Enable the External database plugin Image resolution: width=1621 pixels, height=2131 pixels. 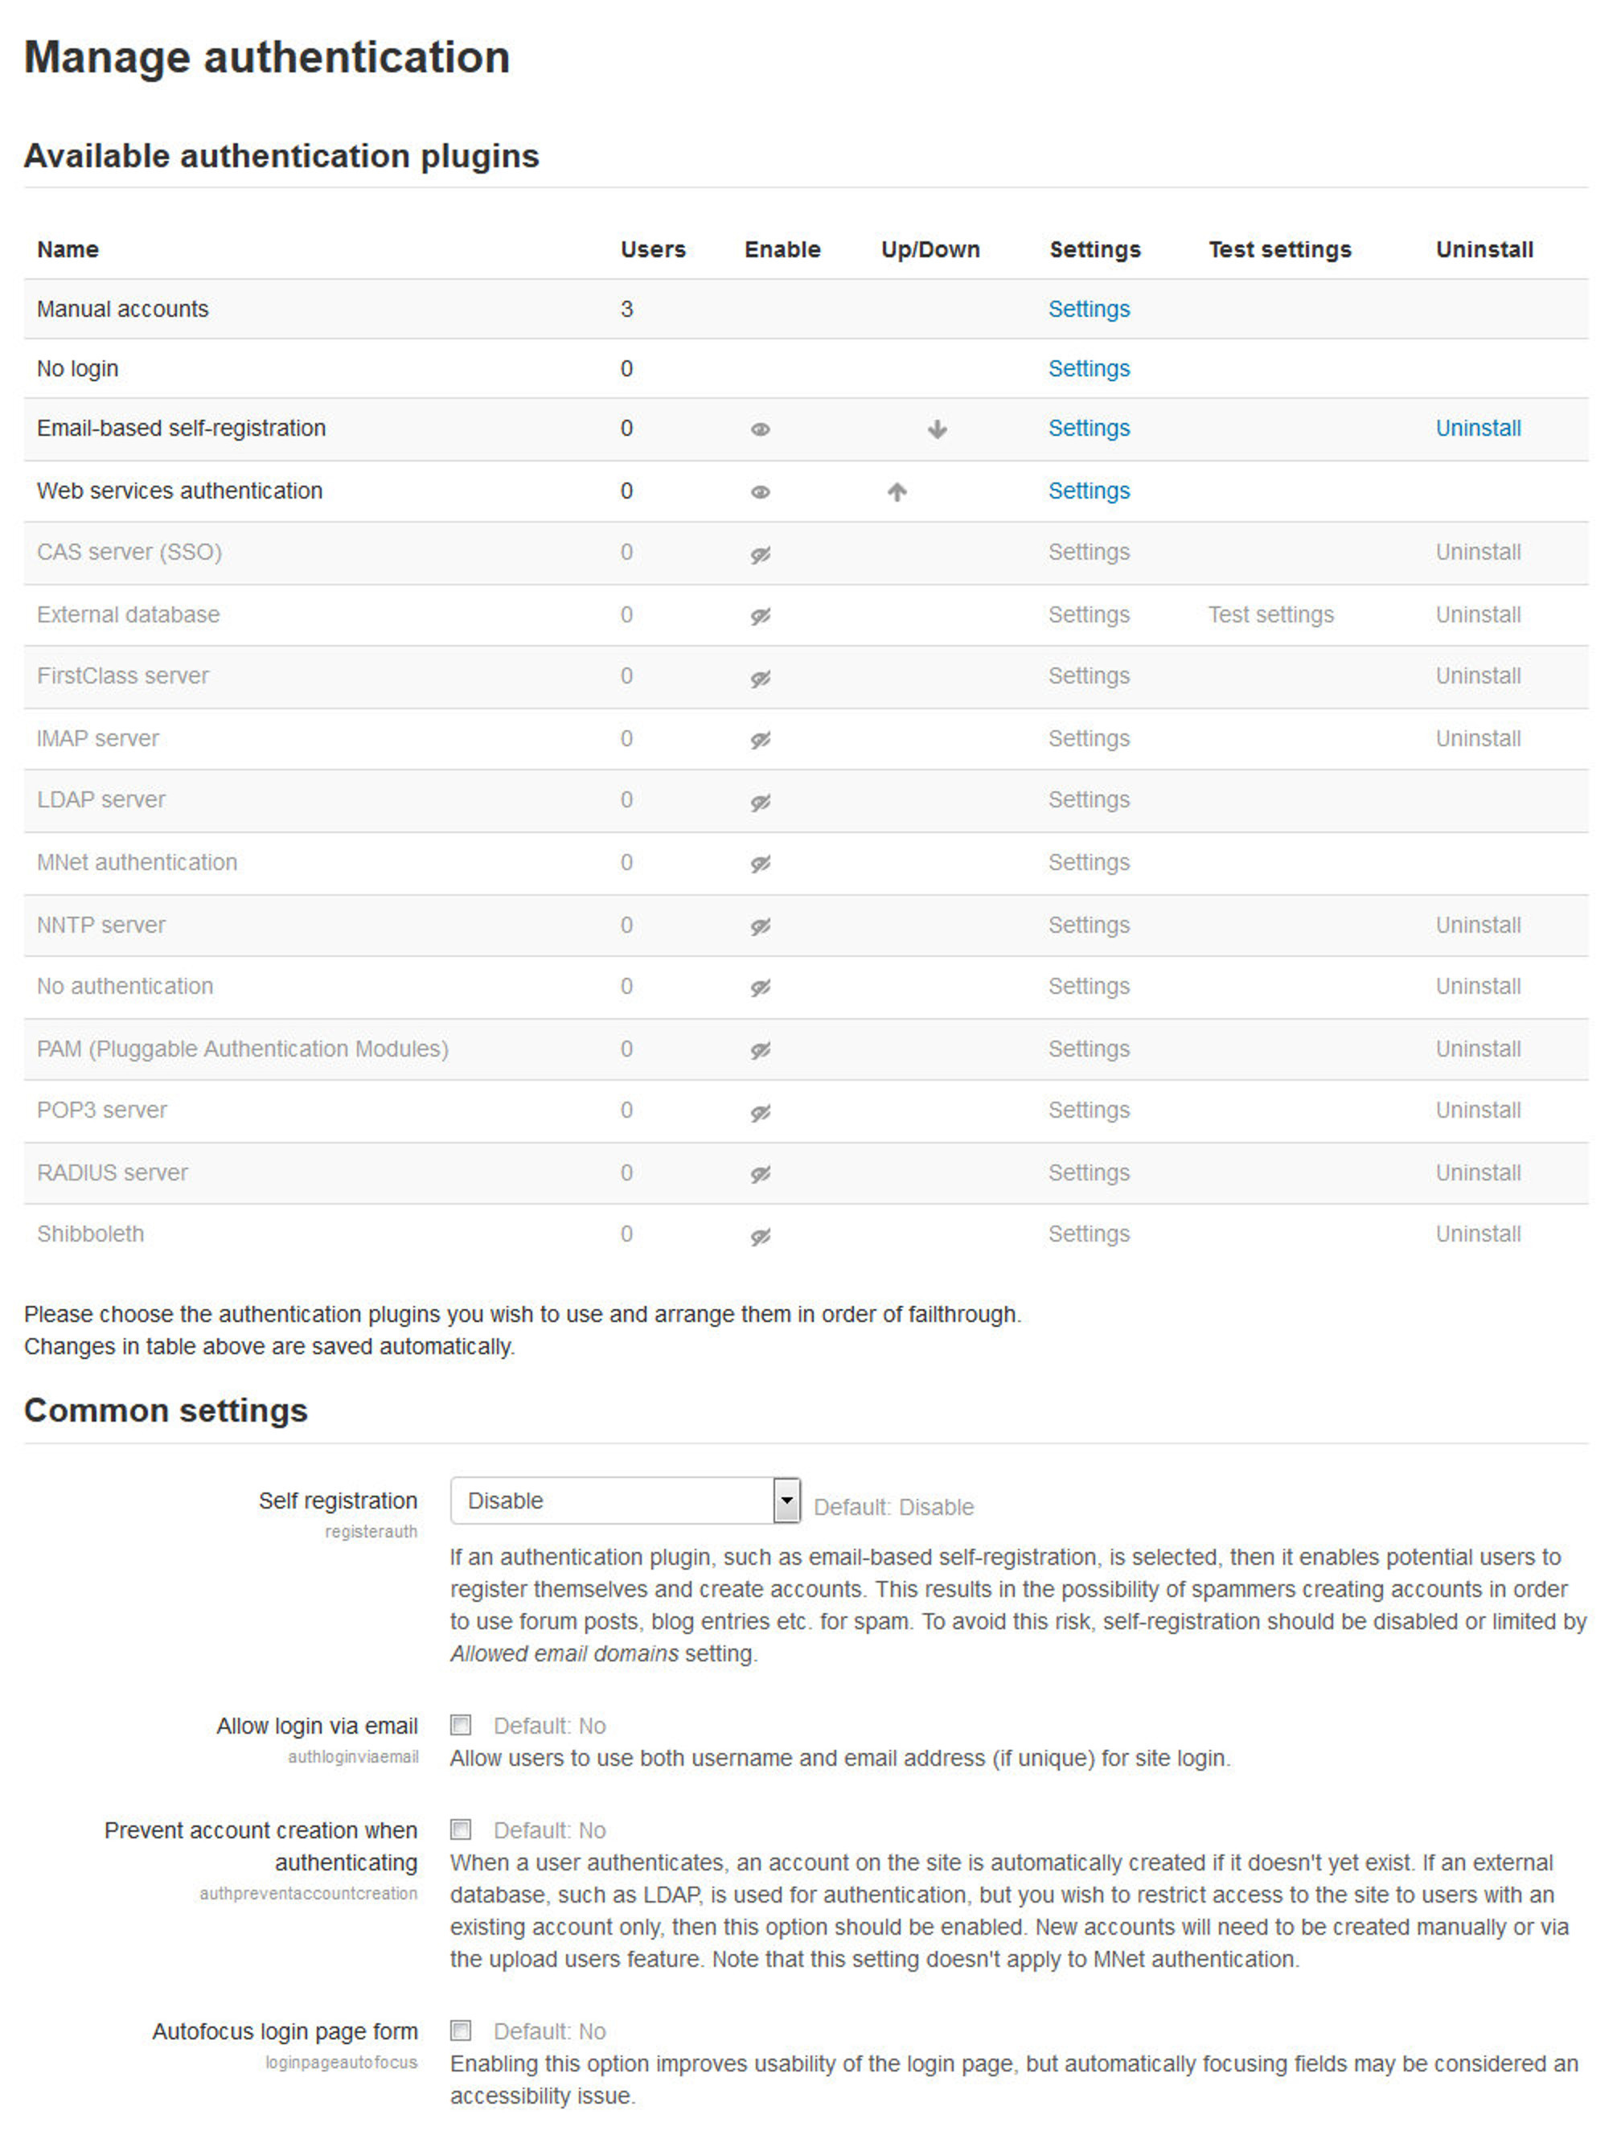pyautogui.click(x=758, y=615)
